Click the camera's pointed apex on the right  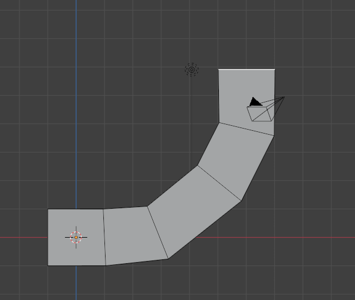click(284, 97)
